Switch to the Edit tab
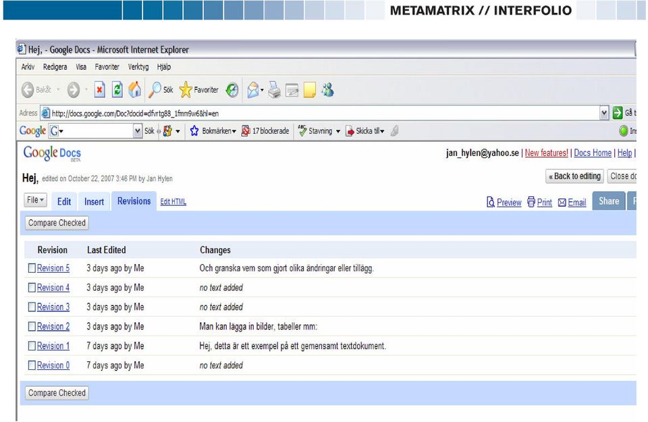Screen dimensions: 648x422 tap(64, 201)
